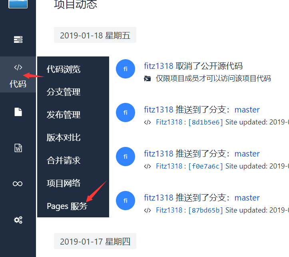Select 版本对比 in the code submenu
Viewport: 289px width, 257px height.
[x=64, y=138]
